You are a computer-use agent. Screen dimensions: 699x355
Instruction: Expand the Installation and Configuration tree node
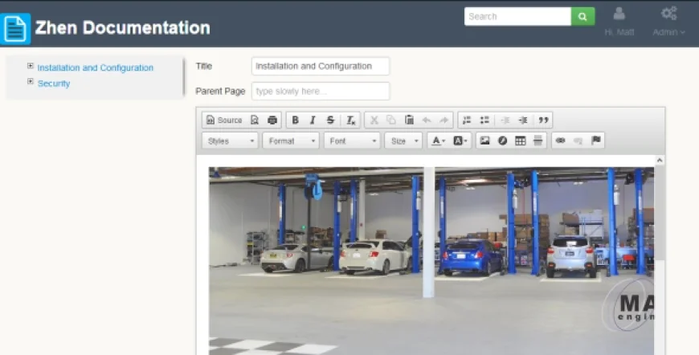coord(31,67)
